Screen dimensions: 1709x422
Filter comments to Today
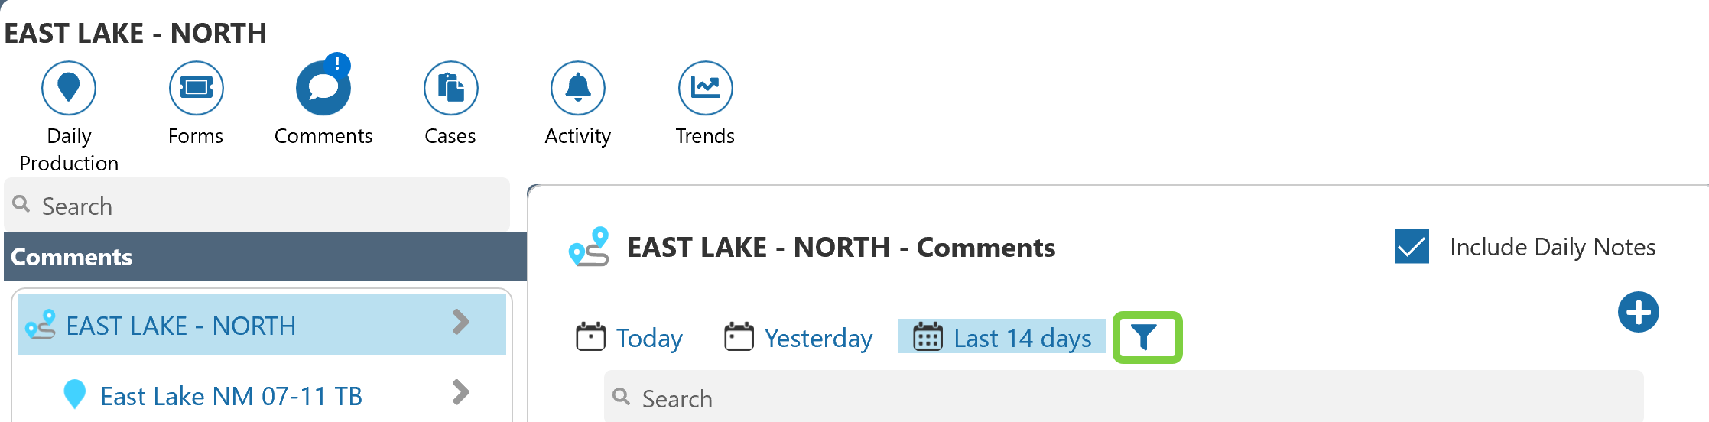pyautogui.click(x=629, y=337)
